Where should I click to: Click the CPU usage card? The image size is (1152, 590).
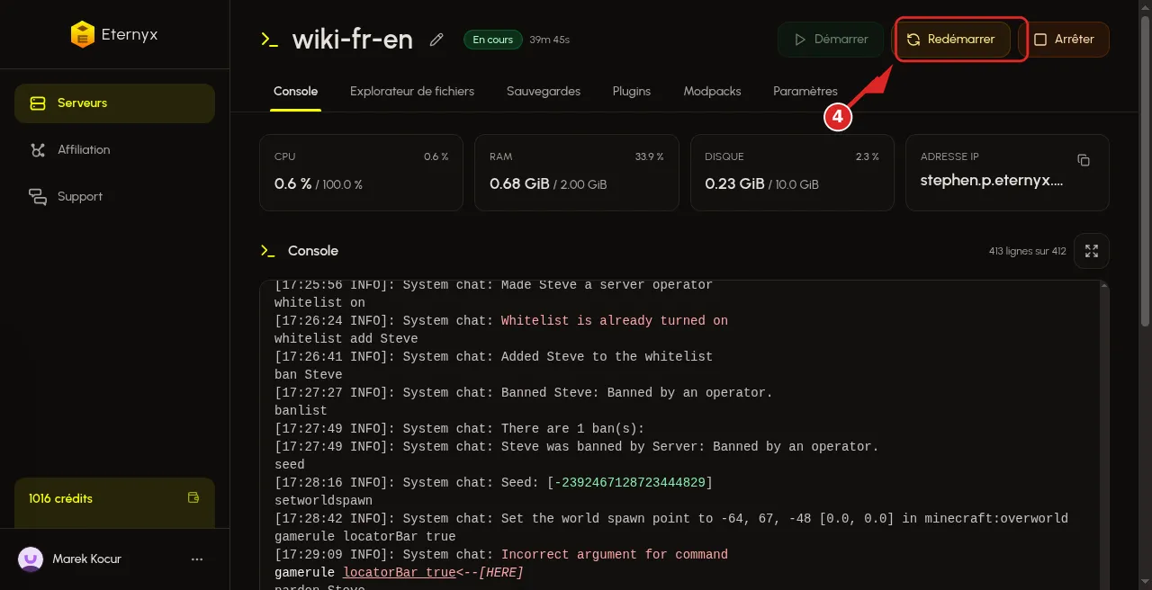tap(361, 173)
